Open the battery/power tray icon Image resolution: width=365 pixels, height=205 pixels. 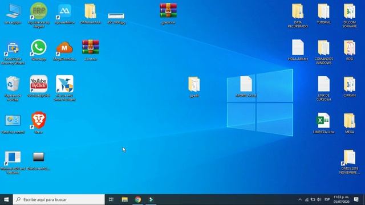coord(313,199)
